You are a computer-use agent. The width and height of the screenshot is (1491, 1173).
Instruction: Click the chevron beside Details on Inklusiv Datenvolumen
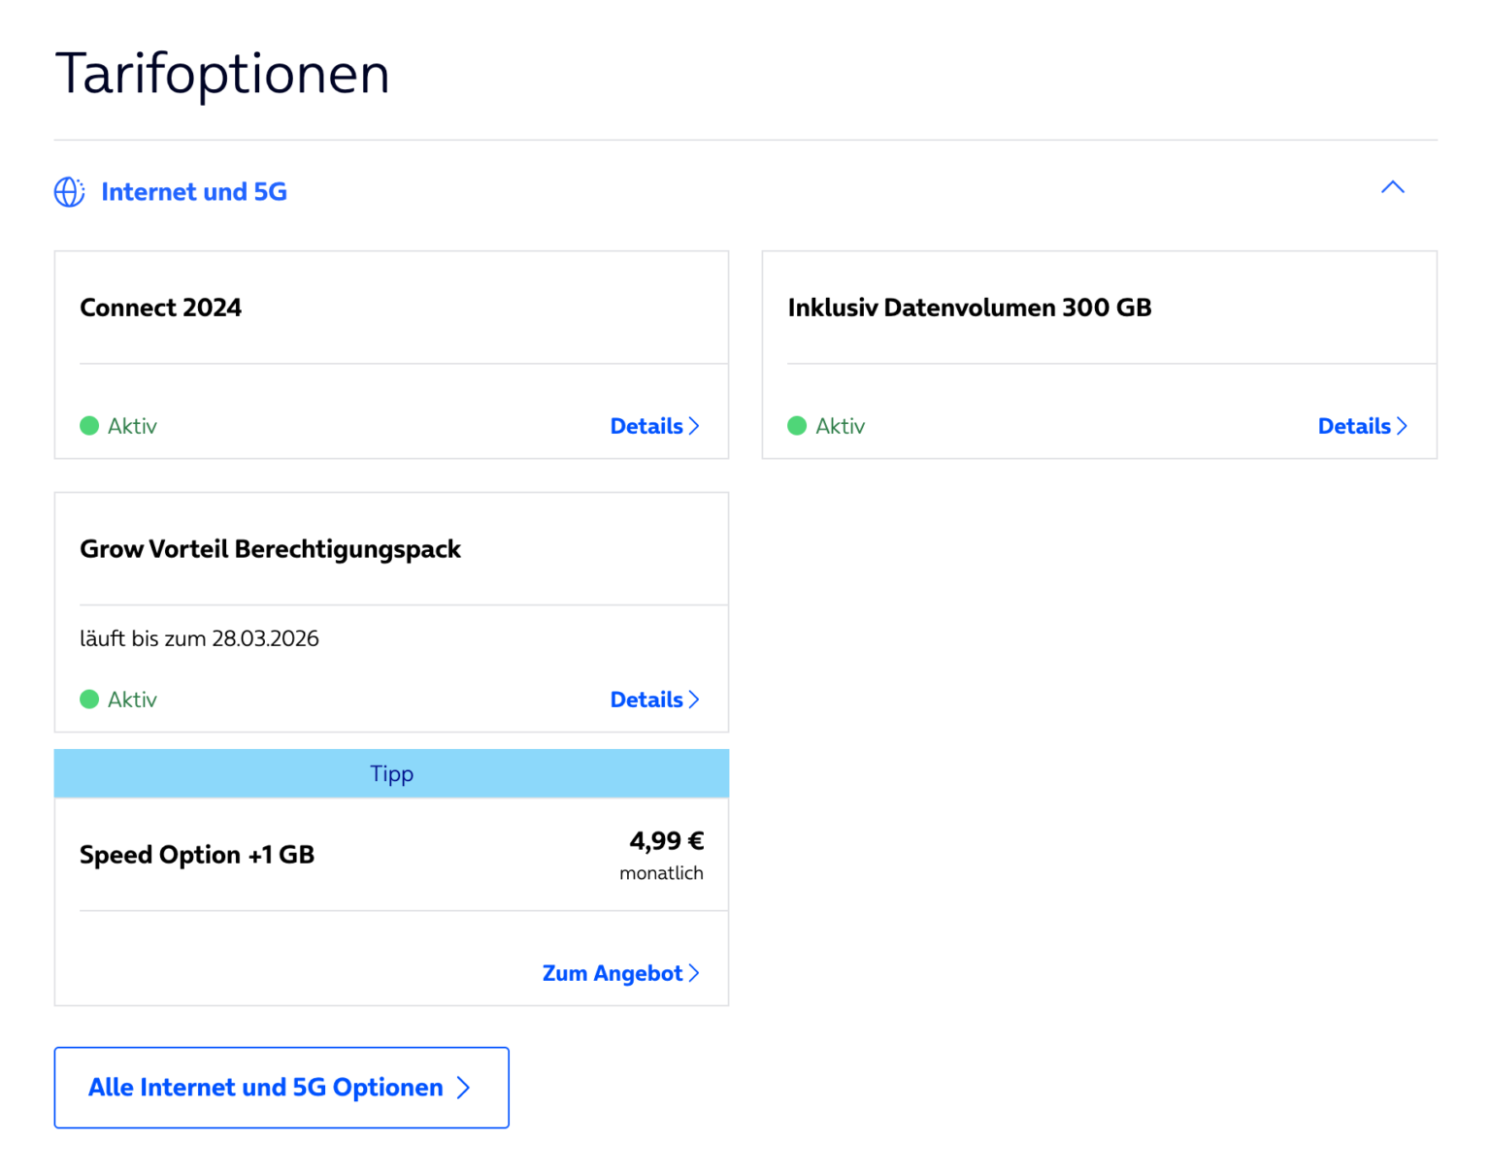1402,425
